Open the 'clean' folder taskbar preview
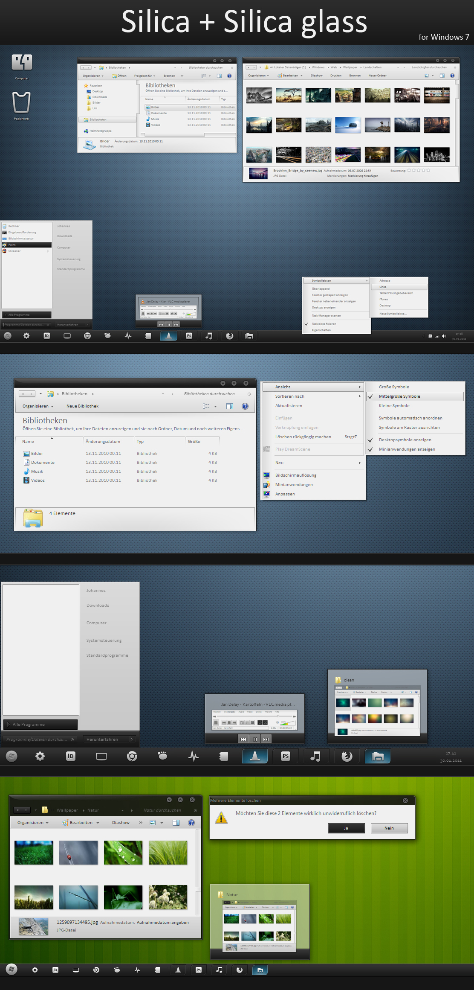474x990 pixels. [x=377, y=706]
